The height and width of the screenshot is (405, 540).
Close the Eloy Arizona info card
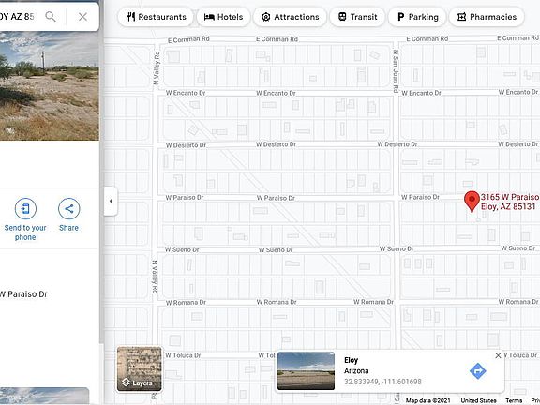click(498, 355)
